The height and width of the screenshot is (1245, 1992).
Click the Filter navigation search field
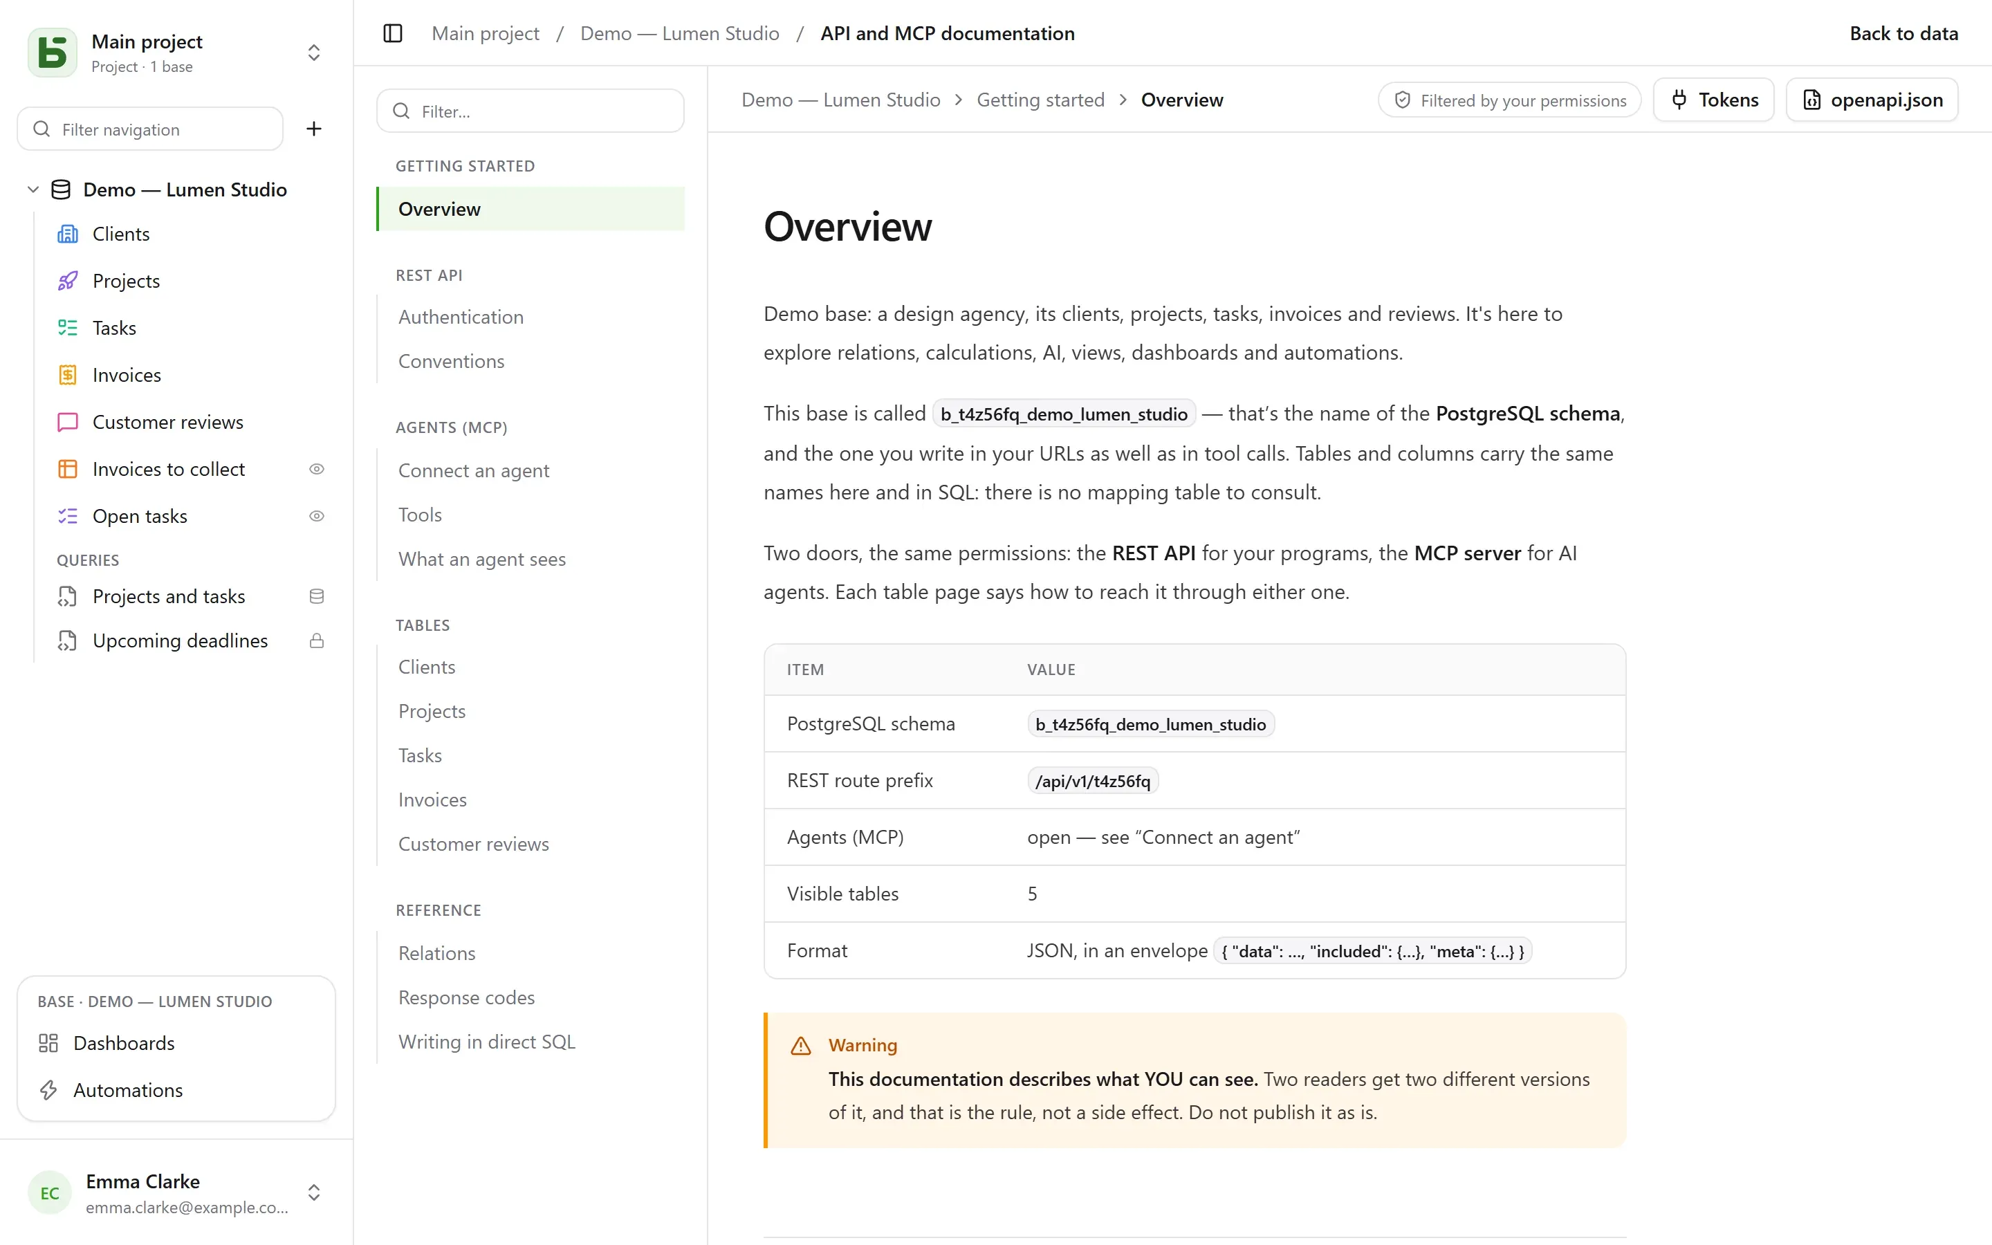coord(151,129)
